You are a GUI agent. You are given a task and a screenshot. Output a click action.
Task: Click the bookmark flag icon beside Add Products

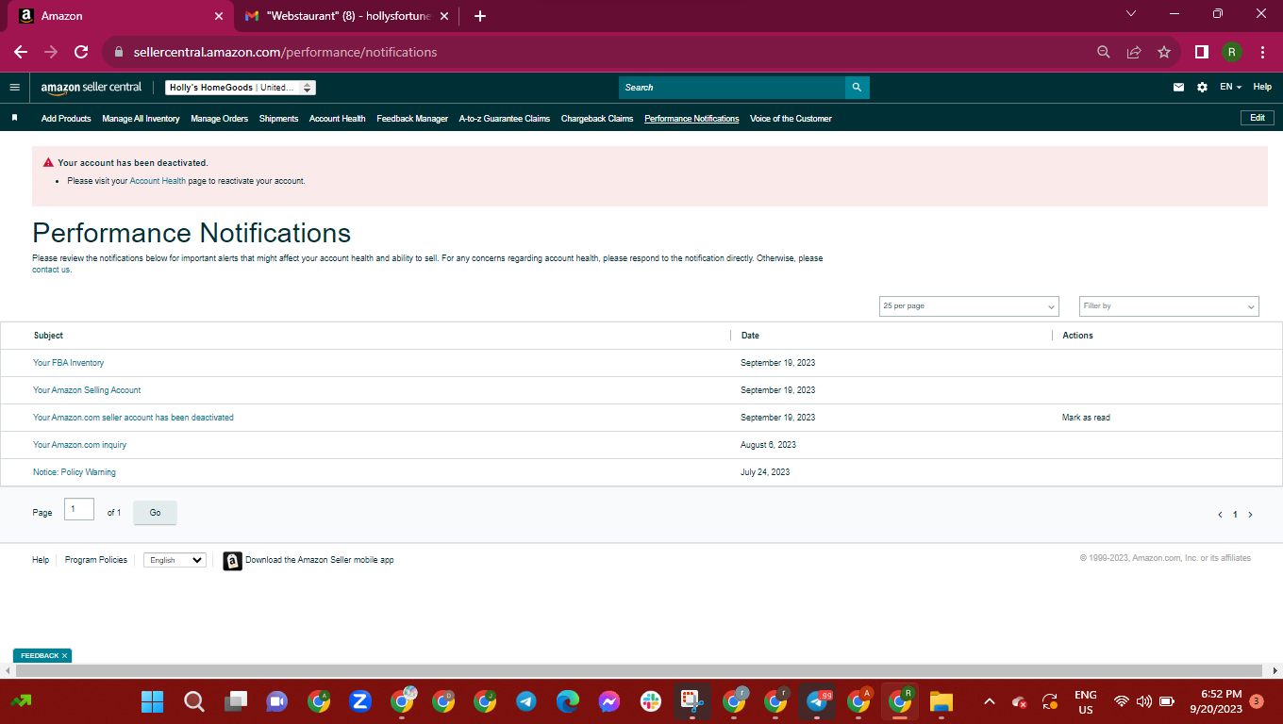tap(14, 118)
